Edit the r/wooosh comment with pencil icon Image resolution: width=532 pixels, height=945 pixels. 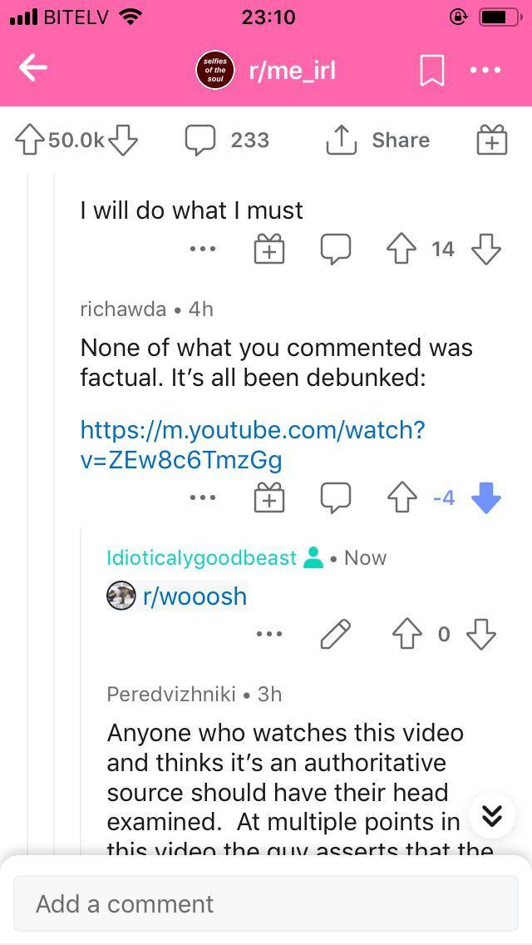click(336, 635)
